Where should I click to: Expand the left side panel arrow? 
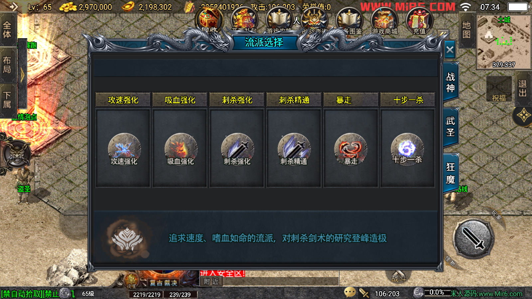pyautogui.click(x=22, y=75)
